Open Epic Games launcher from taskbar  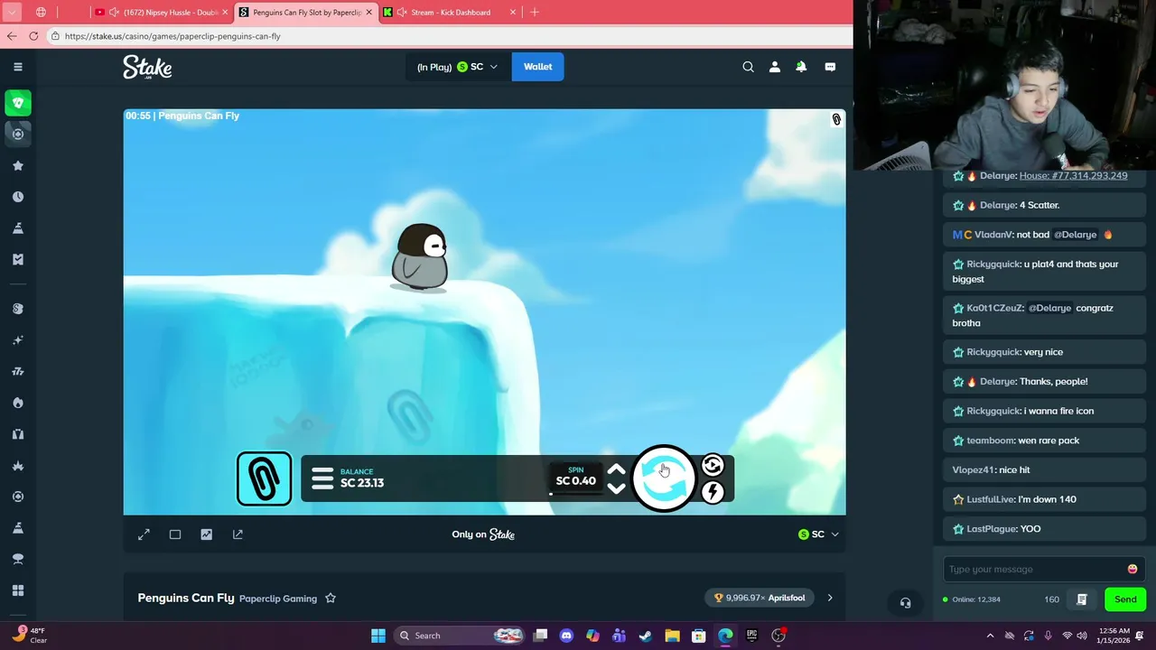tap(751, 636)
